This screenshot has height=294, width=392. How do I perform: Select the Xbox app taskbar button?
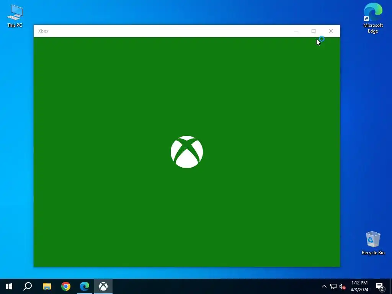point(103,286)
